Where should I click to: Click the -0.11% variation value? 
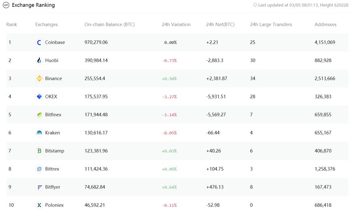pyautogui.click(x=169, y=205)
